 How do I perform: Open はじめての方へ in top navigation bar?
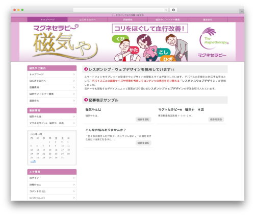(x=88, y=20)
